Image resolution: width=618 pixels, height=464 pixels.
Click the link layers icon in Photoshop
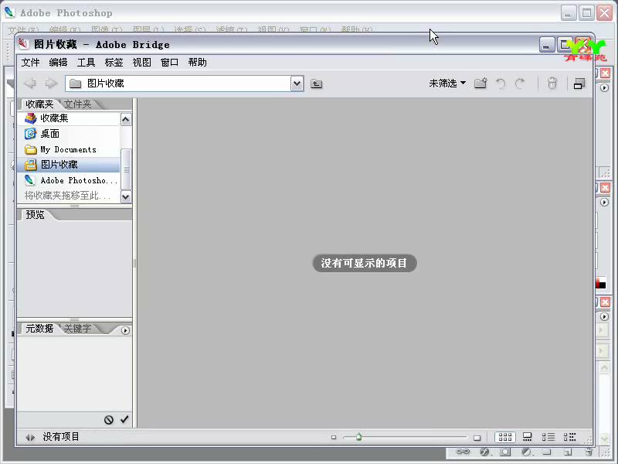click(x=463, y=452)
